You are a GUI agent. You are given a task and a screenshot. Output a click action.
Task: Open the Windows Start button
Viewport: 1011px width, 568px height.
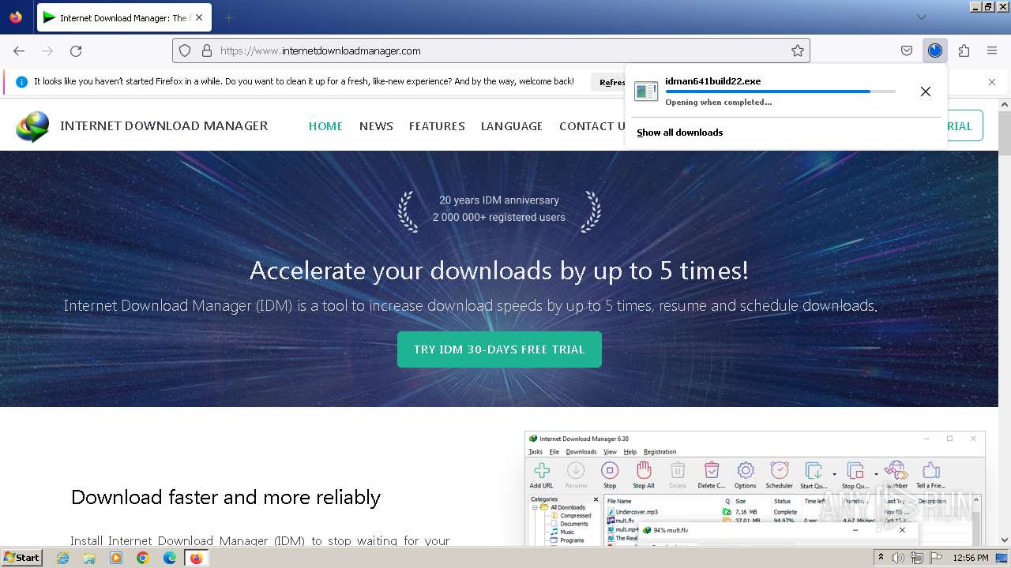click(21, 558)
